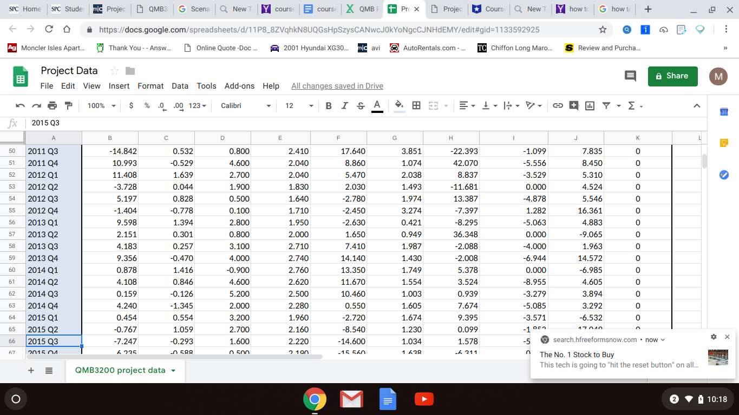Screen dimensions: 739x415
Task: Open Calendar in the side panel
Action: pos(724,112)
